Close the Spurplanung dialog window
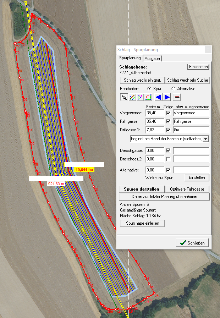The height and width of the screenshot is (318, 220). point(208,50)
